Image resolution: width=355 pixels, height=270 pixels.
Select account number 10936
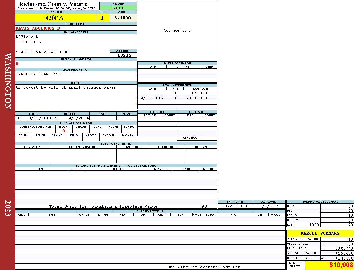pyautogui.click(x=124, y=55)
